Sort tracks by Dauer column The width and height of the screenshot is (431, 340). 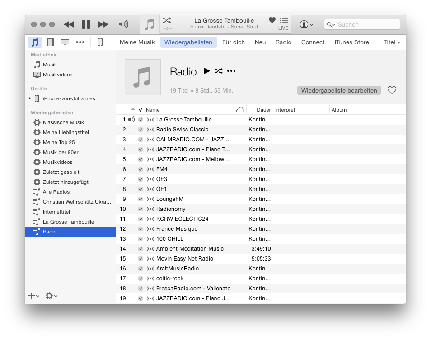[260, 110]
